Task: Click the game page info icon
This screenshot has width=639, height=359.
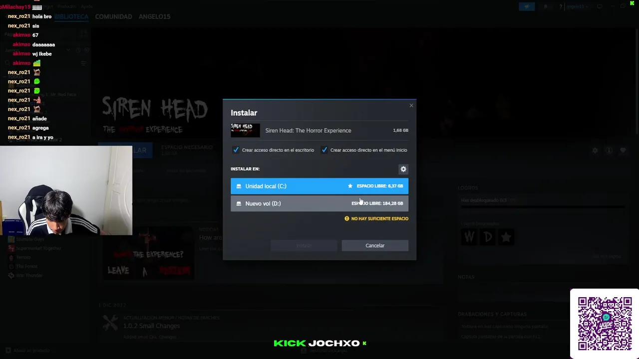Action: coord(609,150)
